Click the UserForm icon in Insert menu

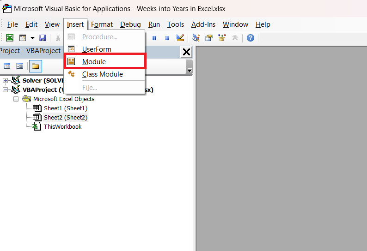71,49
